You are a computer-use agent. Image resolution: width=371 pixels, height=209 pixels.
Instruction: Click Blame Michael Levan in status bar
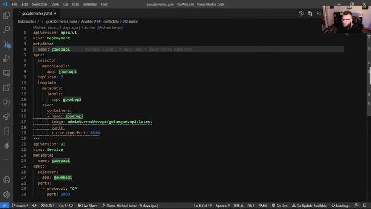pos(130,206)
